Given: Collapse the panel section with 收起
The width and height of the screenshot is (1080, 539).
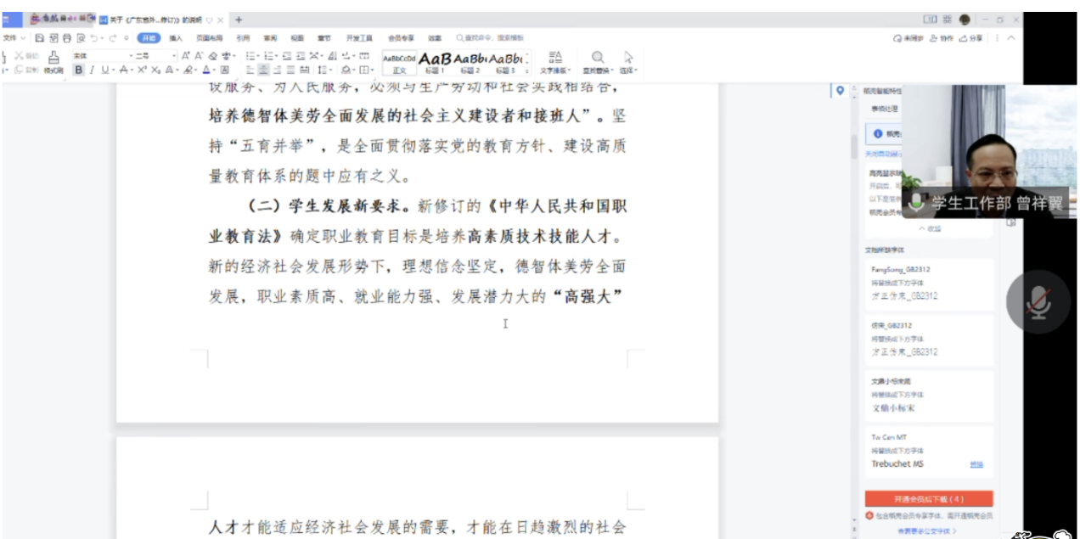Looking at the screenshot, I should point(929,228).
